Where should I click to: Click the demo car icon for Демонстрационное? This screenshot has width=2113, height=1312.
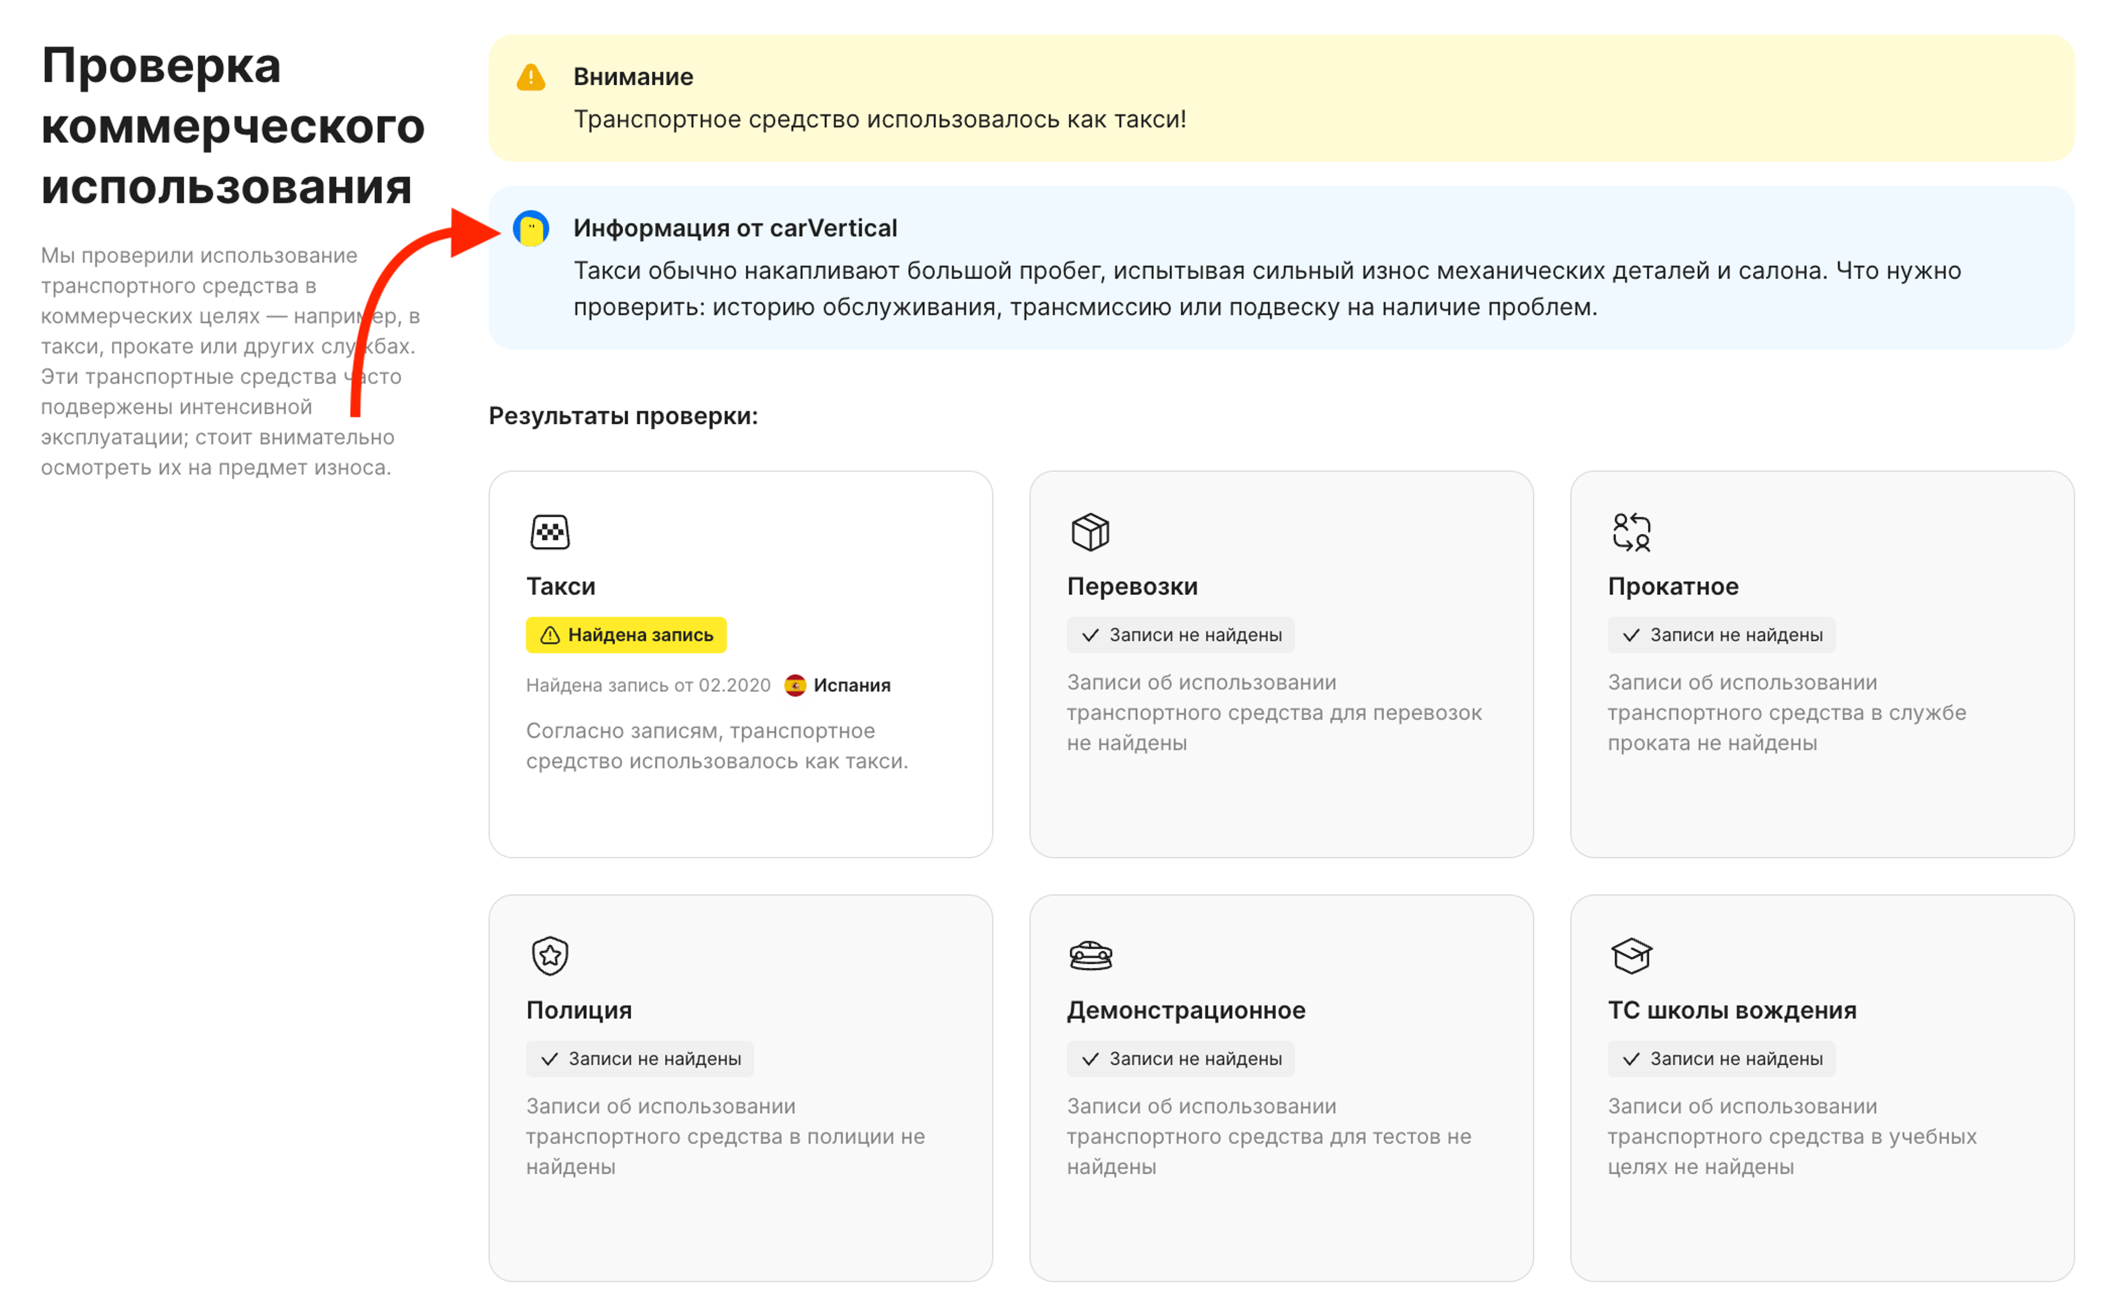coord(1090,956)
